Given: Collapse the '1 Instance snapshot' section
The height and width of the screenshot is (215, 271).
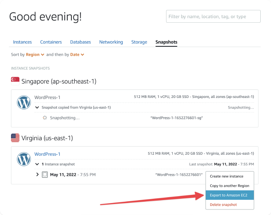Looking at the screenshot, I should [x=37, y=164].
